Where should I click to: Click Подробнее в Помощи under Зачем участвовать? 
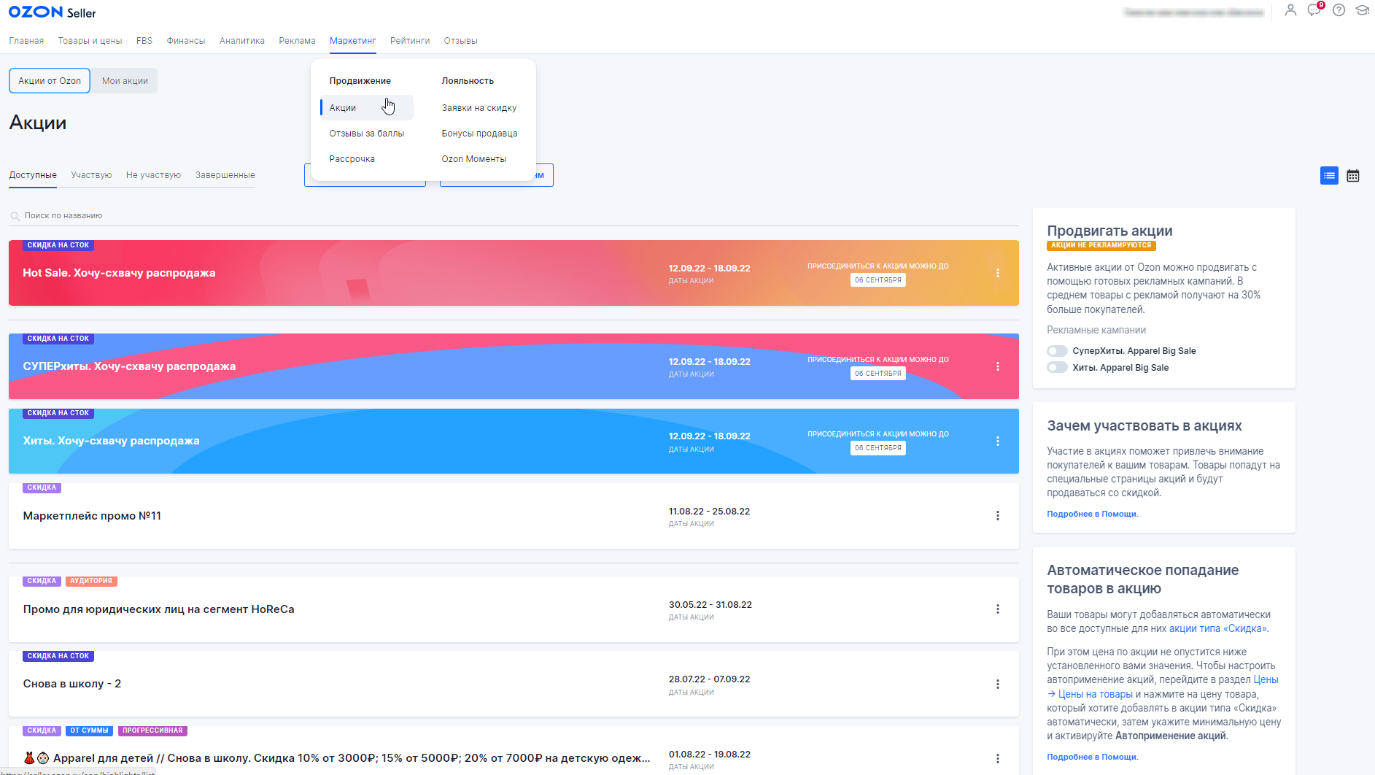point(1092,514)
